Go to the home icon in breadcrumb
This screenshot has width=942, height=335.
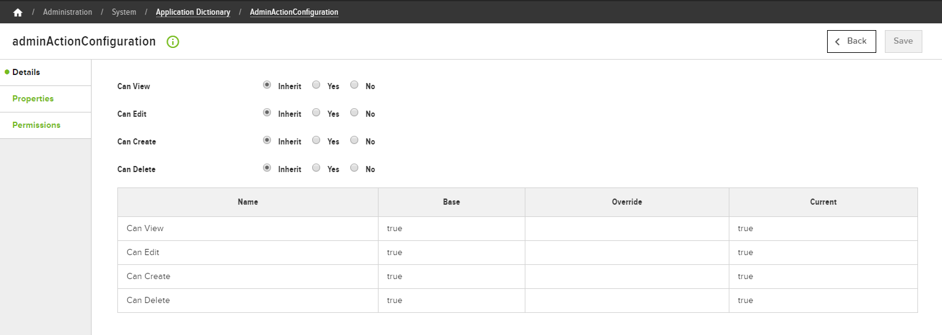(17, 12)
